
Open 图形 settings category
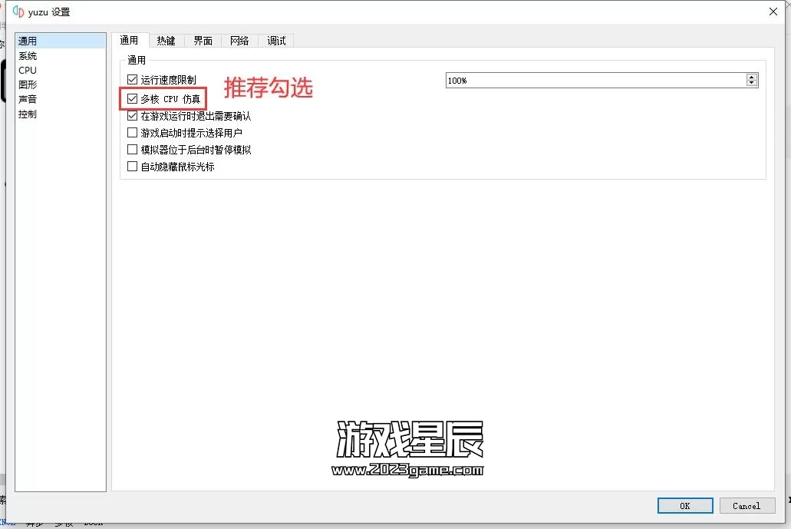(28, 85)
